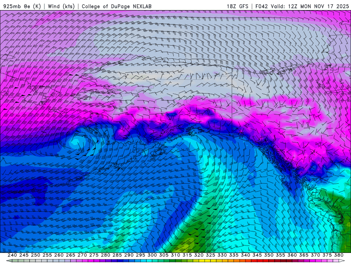Viewport: 351px width, 263px height.
Task: Click the 355 value on the color scale
Action: click(280, 255)
